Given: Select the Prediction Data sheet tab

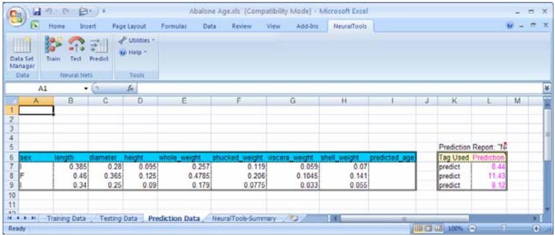Looking at the screenshot, I should point(174,219).
